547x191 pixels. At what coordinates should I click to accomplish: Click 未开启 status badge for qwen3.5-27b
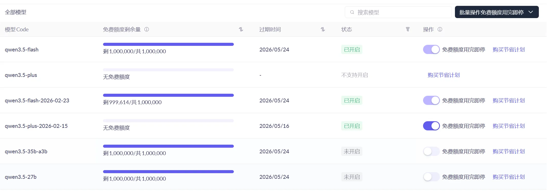[352, 177]
